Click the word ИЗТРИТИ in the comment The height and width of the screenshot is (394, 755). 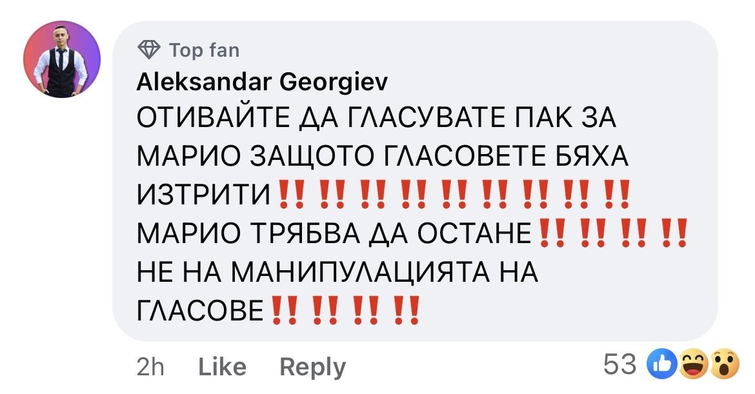[205, 195]
